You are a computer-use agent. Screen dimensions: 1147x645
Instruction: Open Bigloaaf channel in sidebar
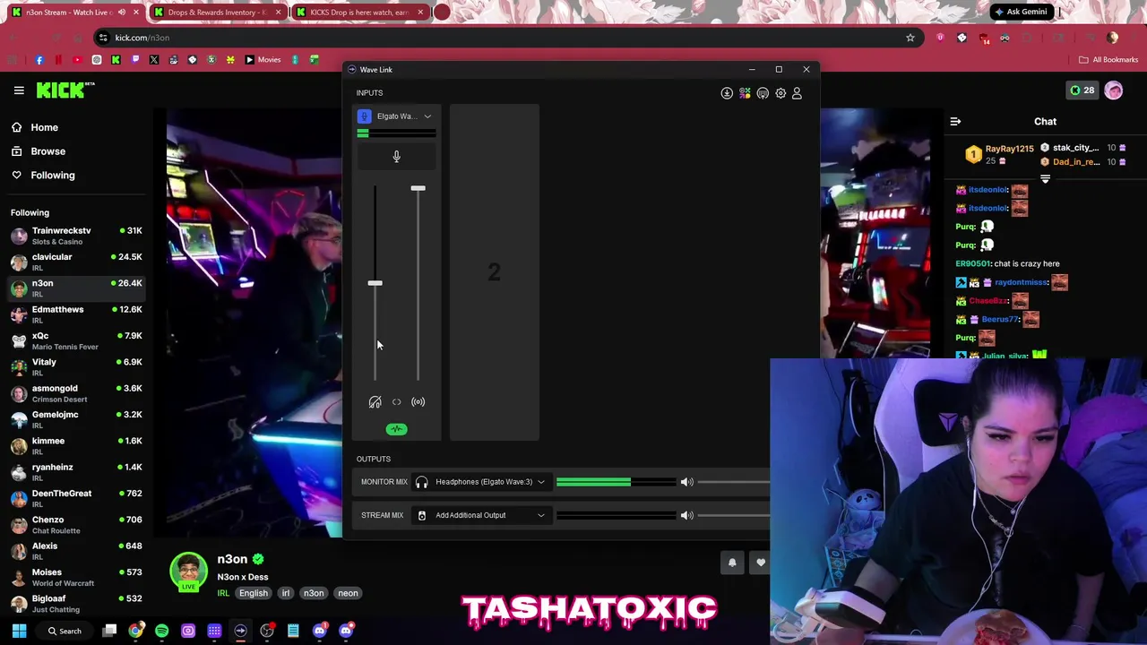pos(76,603)
